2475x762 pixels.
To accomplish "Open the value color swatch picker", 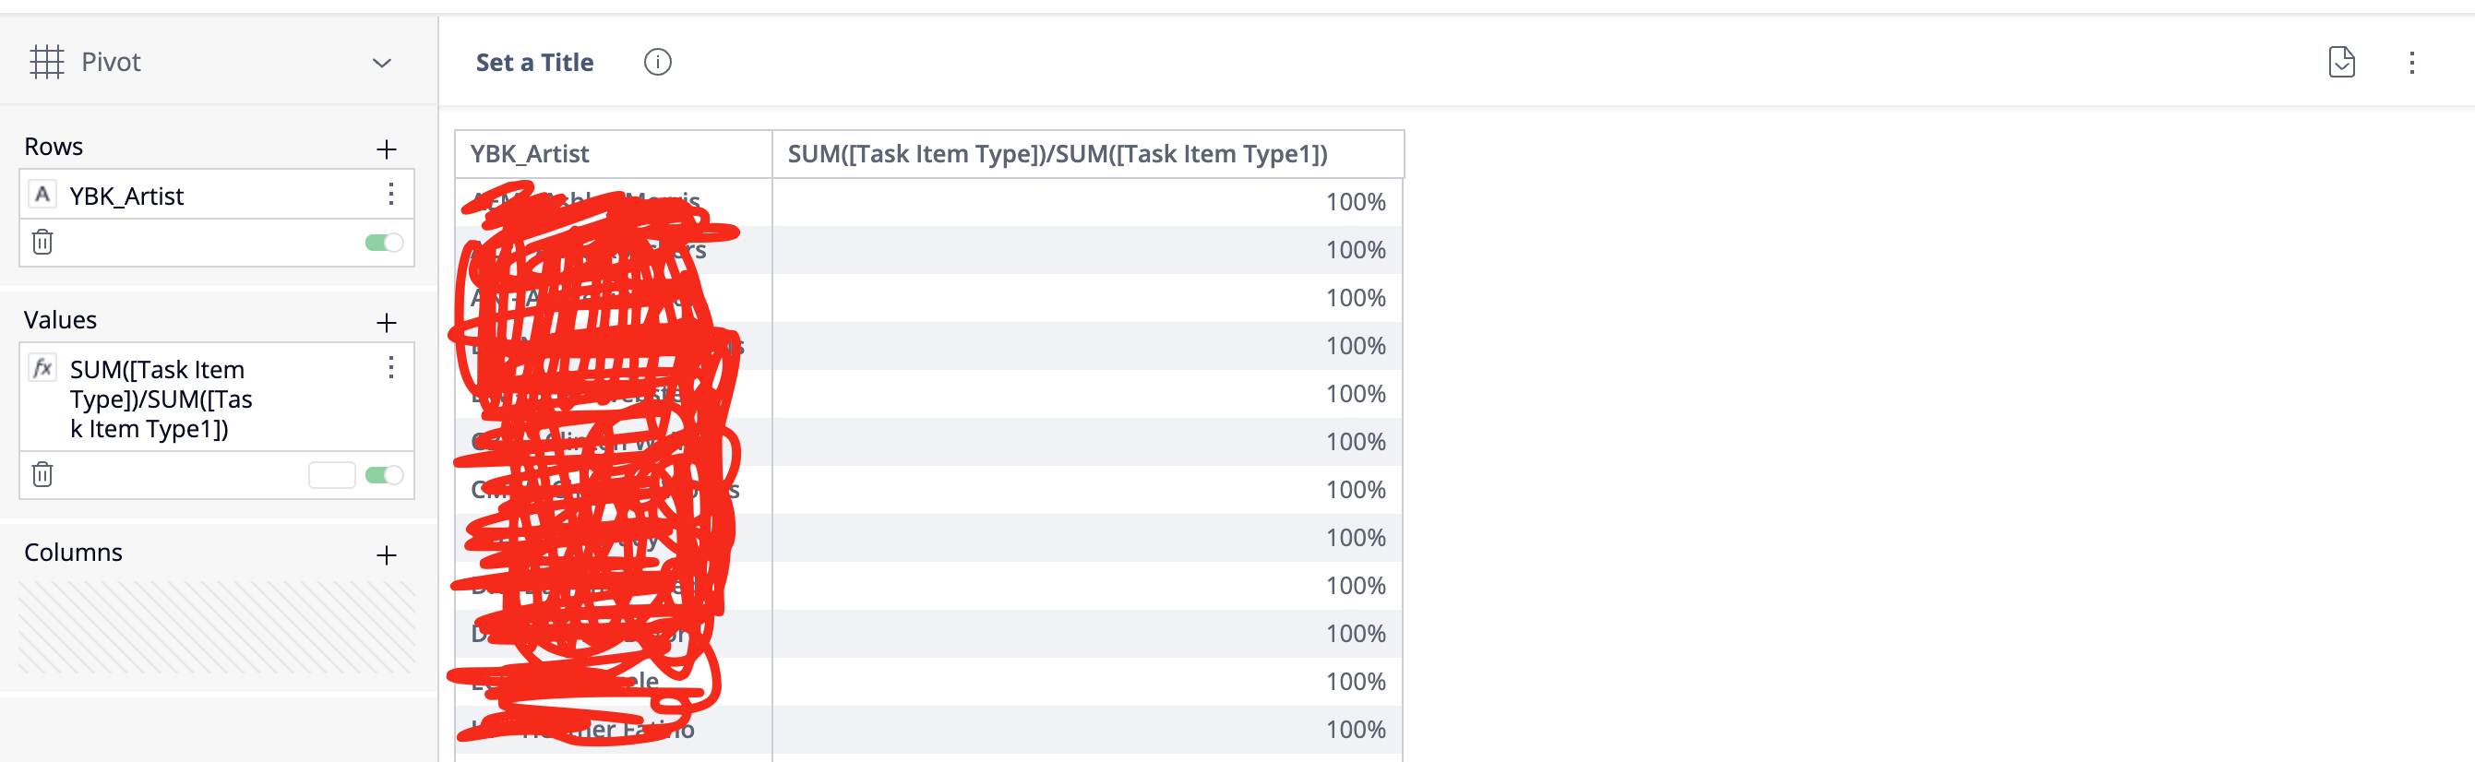I will tap(331, 476).
